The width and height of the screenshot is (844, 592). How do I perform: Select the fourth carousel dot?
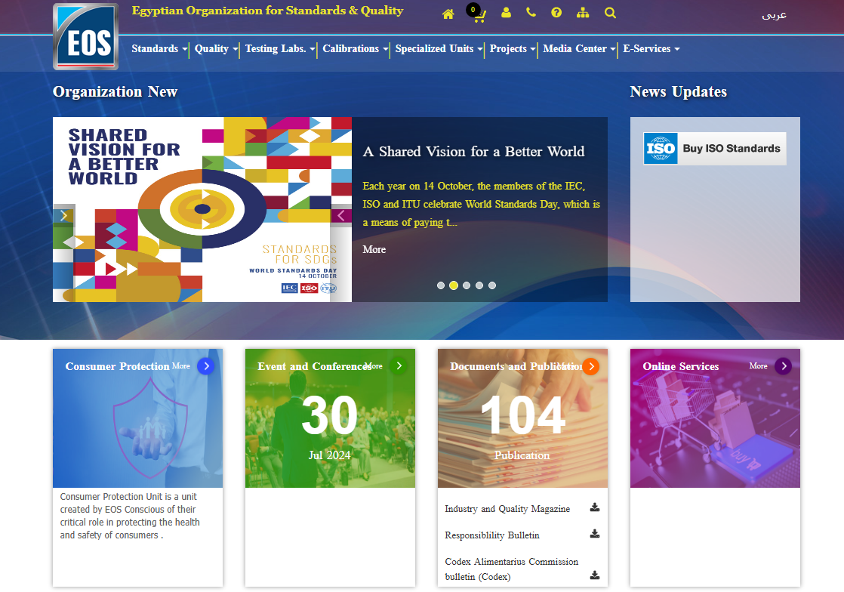tap(479, 285)
